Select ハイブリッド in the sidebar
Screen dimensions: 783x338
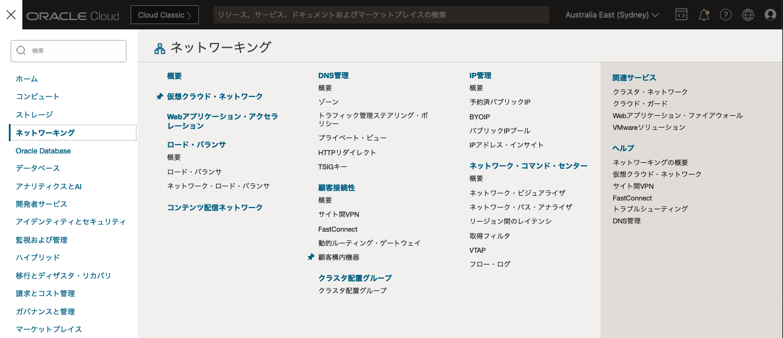(x=38, y=257)
